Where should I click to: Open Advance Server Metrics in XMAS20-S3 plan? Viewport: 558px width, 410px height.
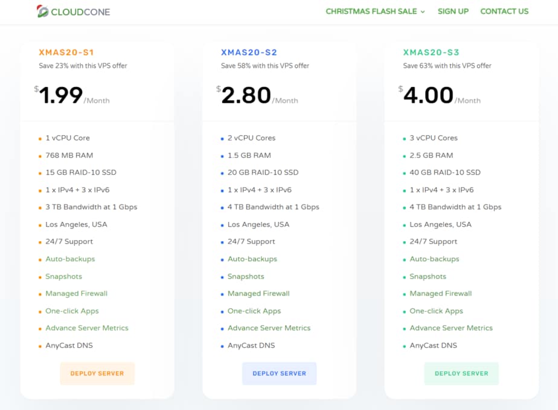point(451,328)
